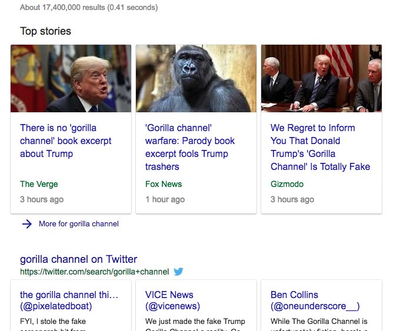Screen dimensions: 400x331
Task: Click the Twitter bird icon next to the URL
Action: click(178, 272)
